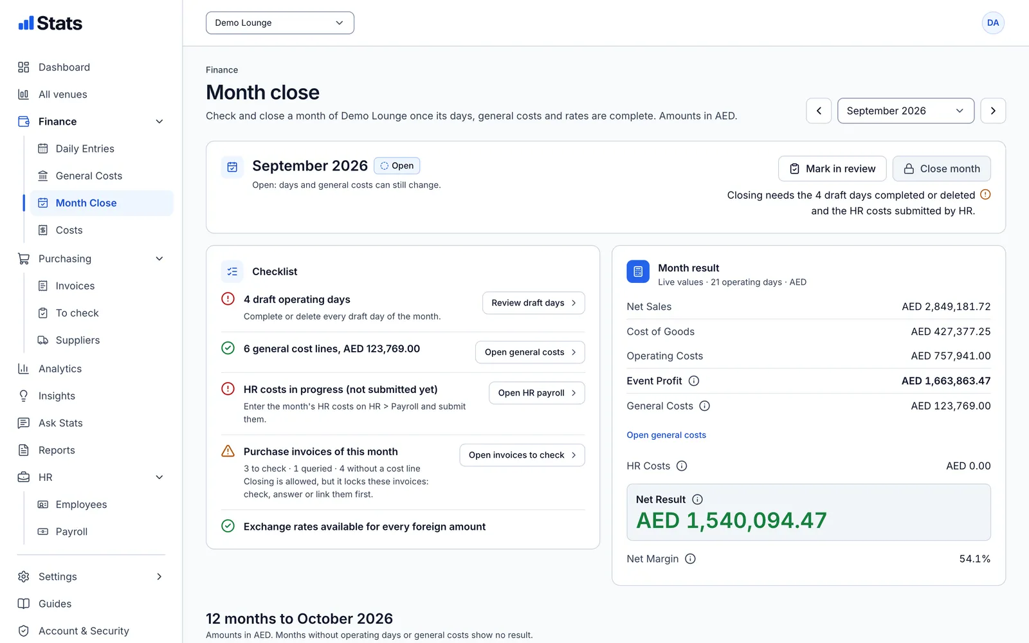Open Account & Security in the sidebar
The image size is (1029, 643).
[x=91, y=631]
